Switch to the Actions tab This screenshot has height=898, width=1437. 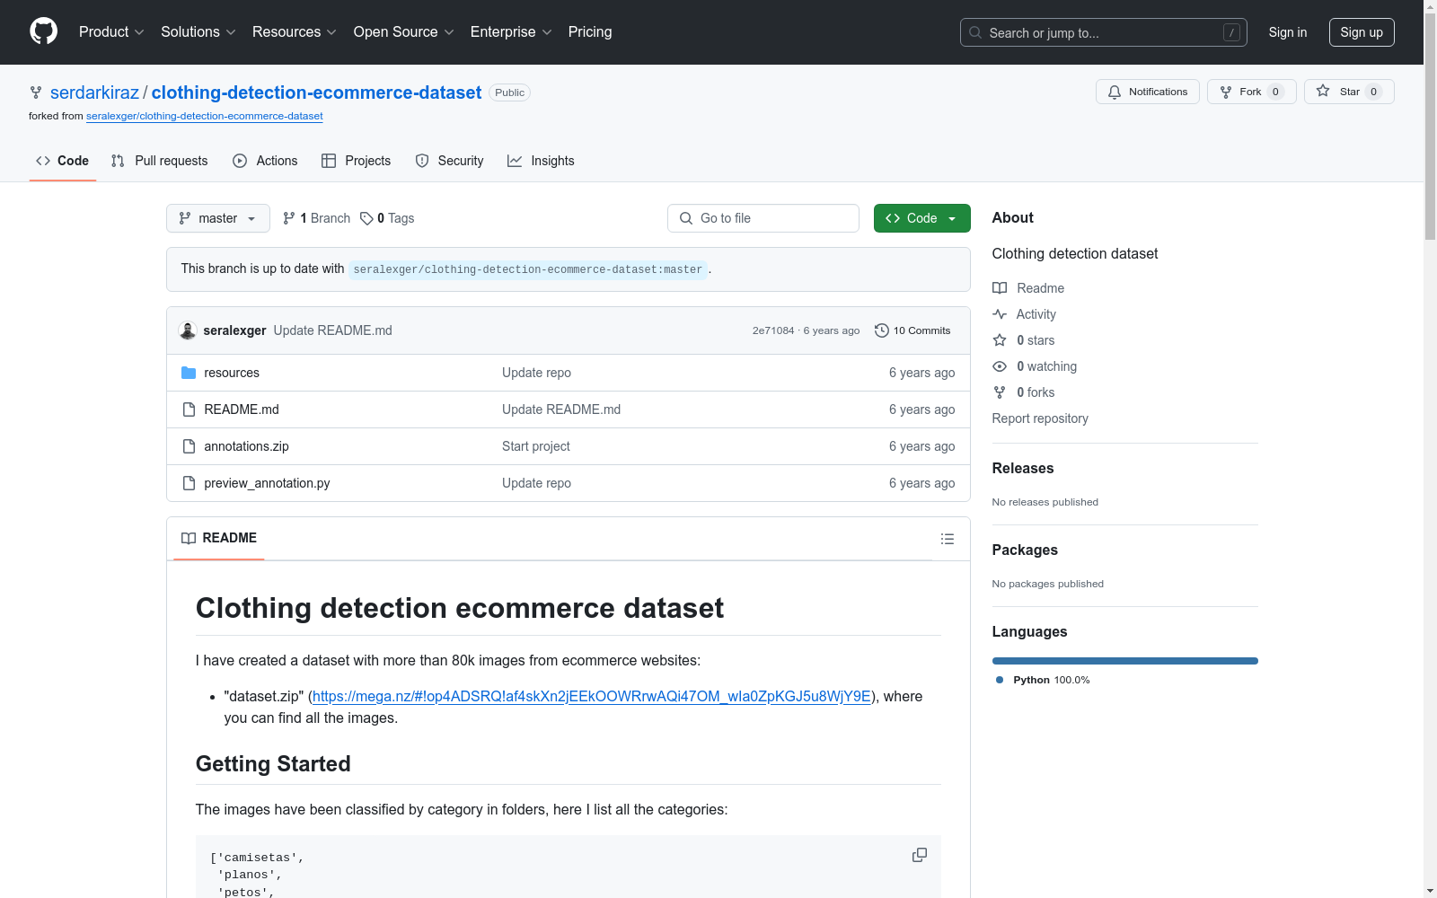coord(265,161)
